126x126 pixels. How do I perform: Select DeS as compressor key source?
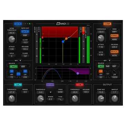pyautogui.click(x=107, y=66)
